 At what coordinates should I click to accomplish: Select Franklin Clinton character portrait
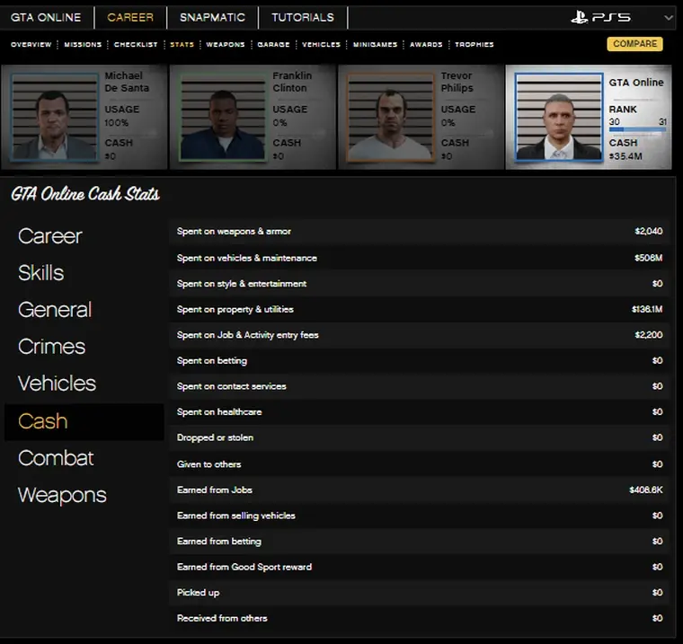pos(222,117)
